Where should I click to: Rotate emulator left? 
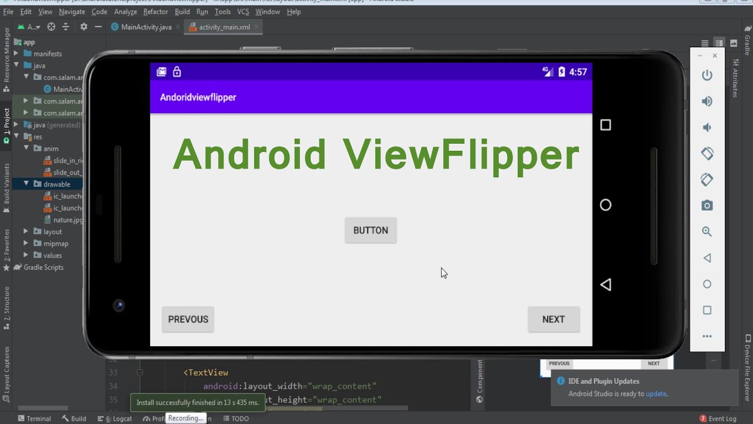pos(707,153)
